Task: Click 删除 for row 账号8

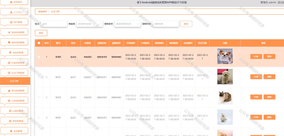Action: (269, 57)
